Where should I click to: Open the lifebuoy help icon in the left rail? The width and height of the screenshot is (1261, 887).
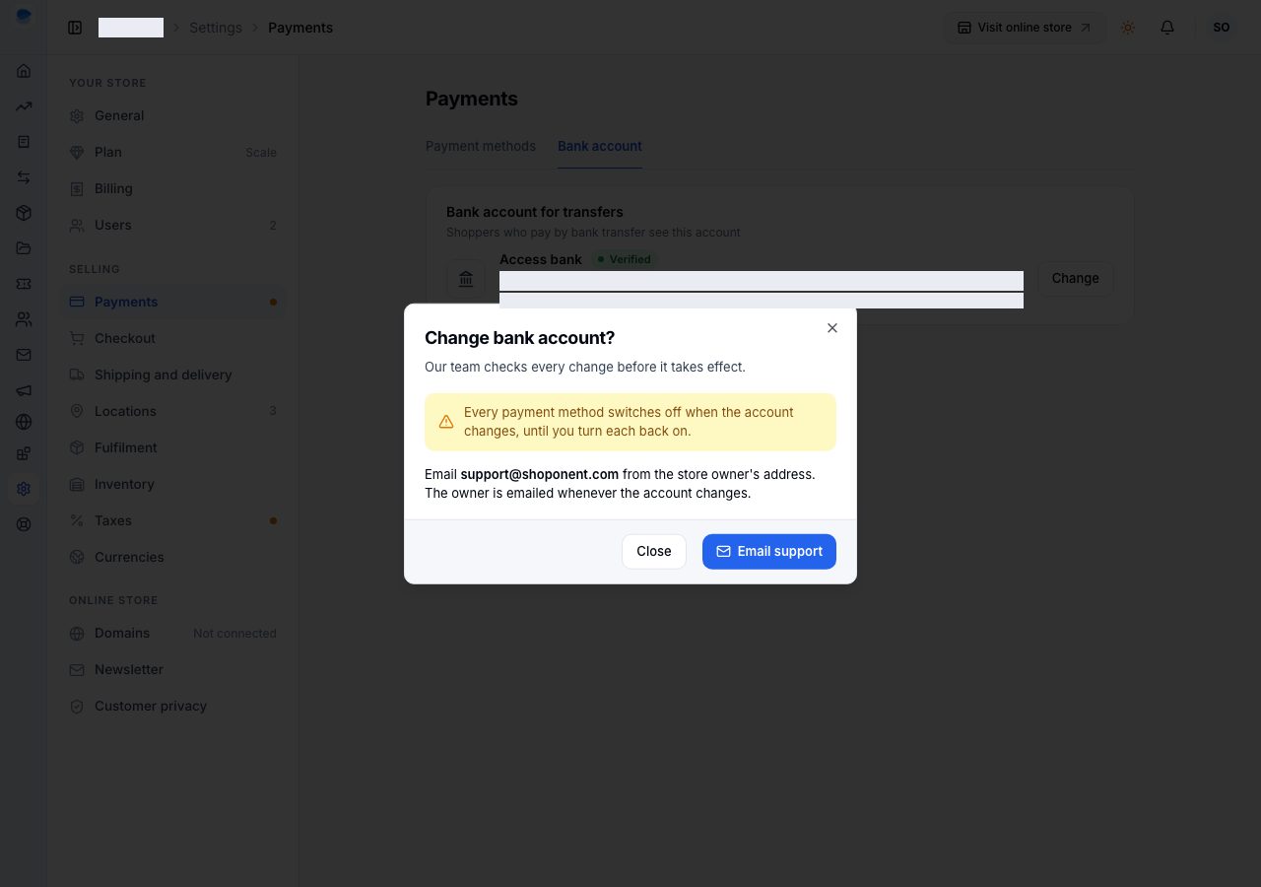(24, 524)
